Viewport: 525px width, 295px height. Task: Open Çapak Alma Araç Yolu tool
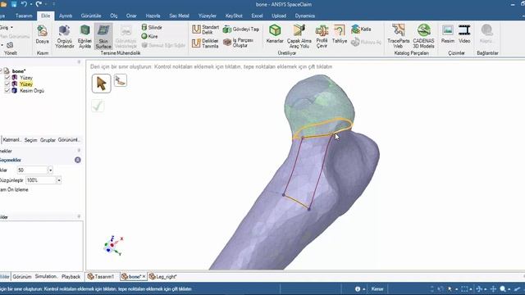click(x=299, y=36)
